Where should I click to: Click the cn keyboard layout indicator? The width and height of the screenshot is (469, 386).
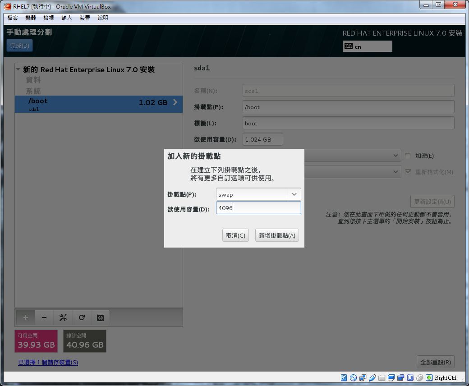point(367,46)
